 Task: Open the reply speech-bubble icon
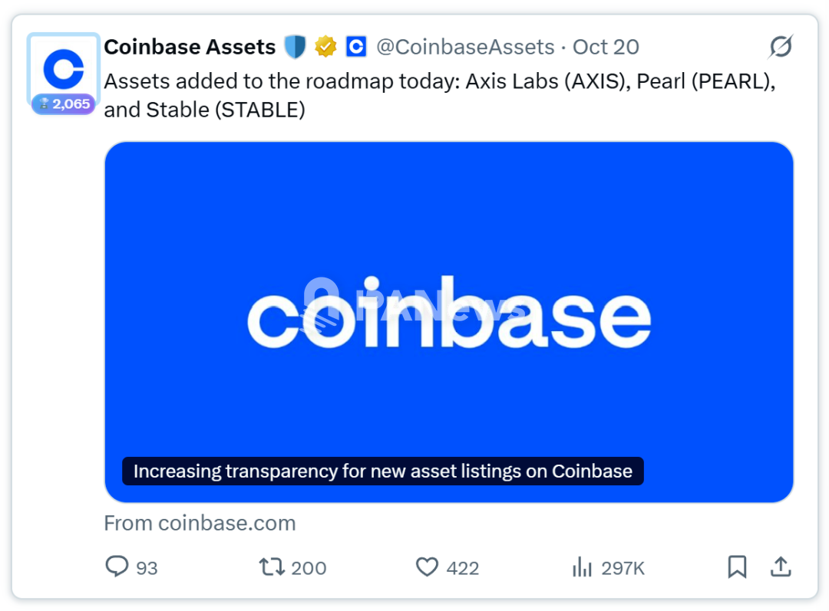(117, 567)
